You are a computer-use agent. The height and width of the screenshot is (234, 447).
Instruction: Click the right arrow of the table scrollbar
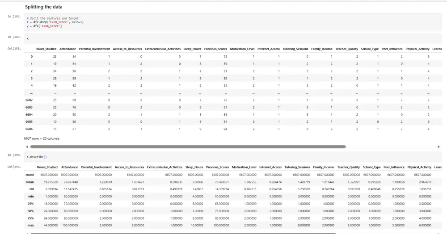[x=439, y=147]
